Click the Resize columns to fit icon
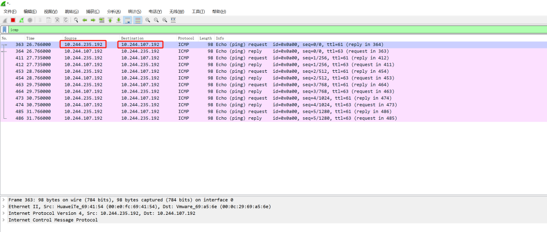This screenshot has height=232, width=547. pyautogui.click(x=173, y=20)
